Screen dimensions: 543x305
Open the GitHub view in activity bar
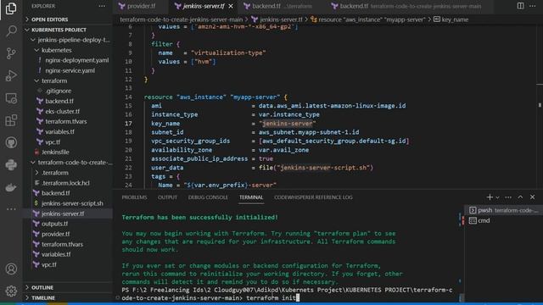(x=11, y=142)
